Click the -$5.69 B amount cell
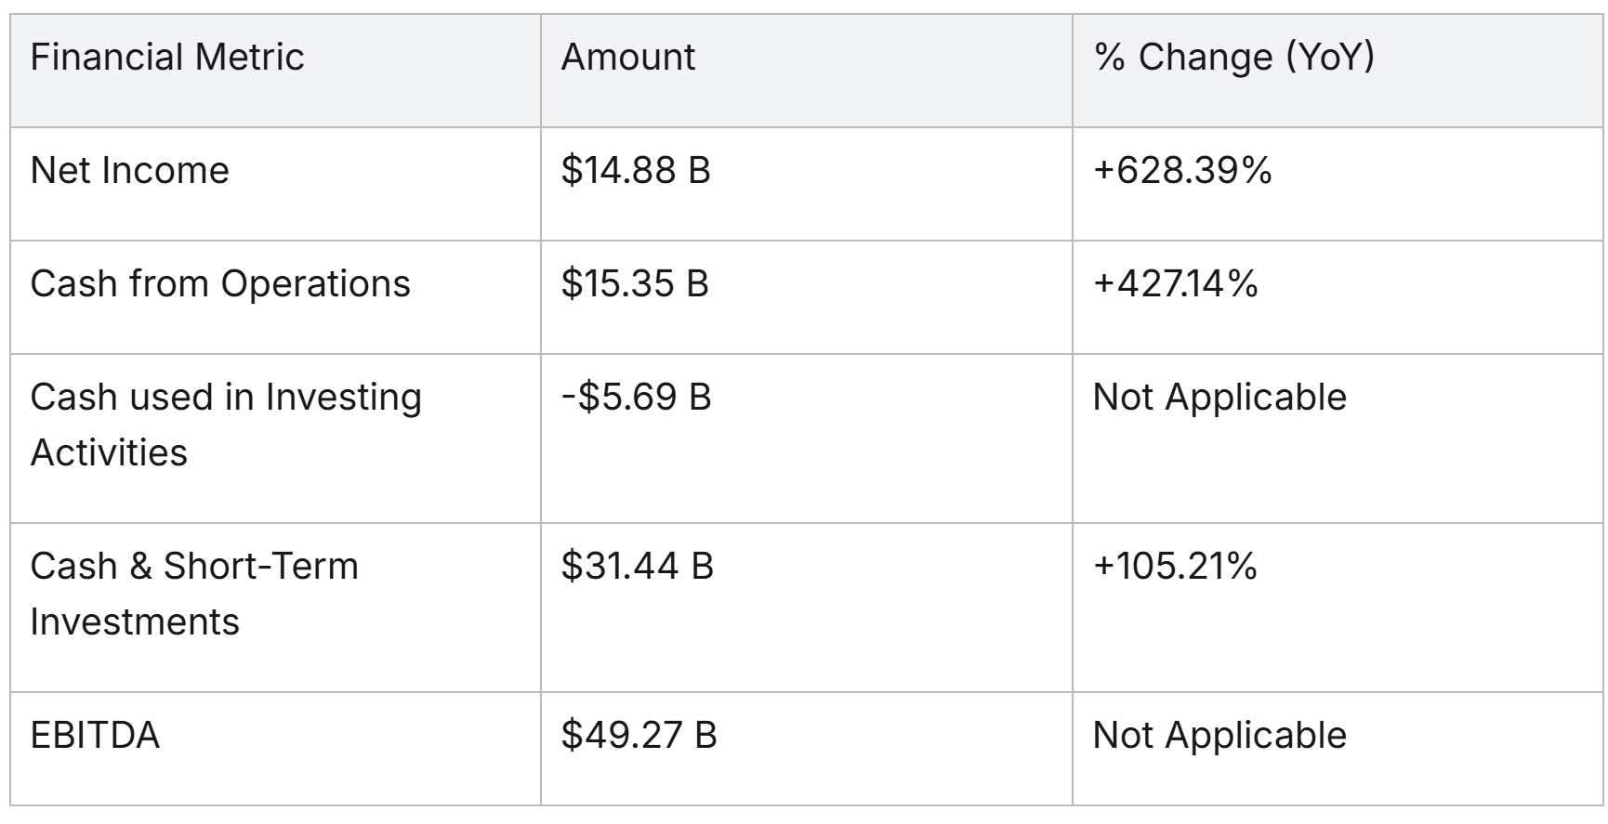This screenshot has width=1608, height=824. click(x=636, y=398)
